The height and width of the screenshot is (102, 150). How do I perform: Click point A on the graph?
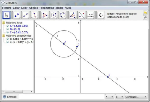(64, 44)
